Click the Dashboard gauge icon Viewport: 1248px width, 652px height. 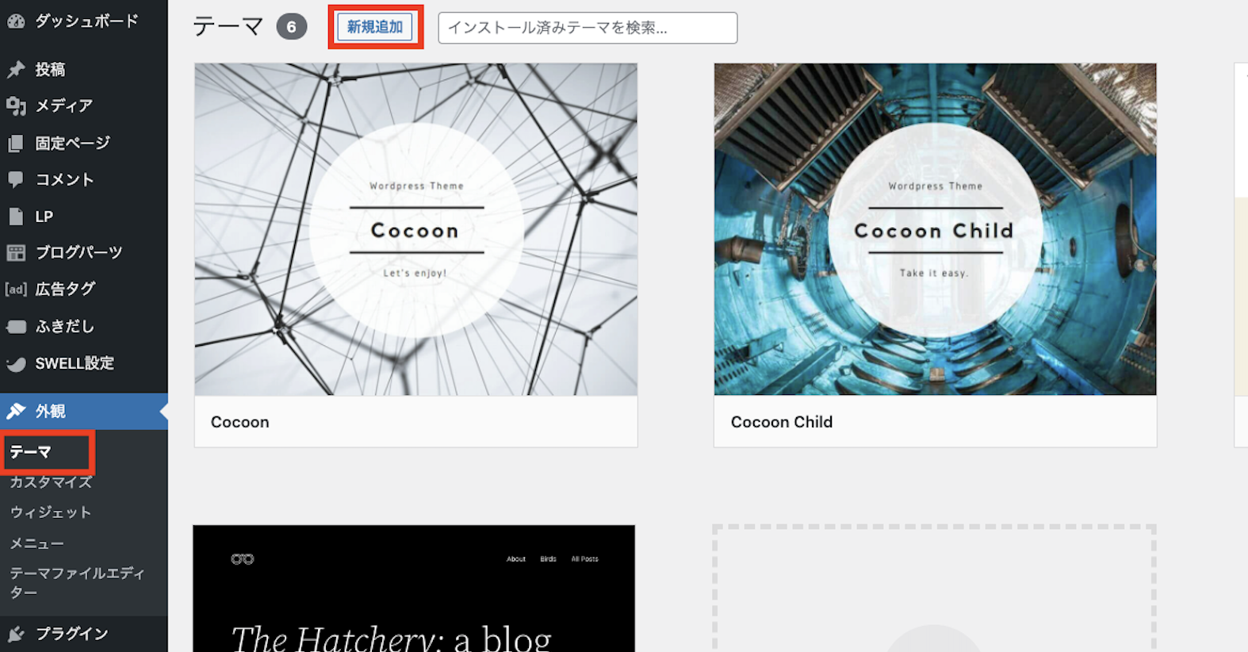point(16,21)
